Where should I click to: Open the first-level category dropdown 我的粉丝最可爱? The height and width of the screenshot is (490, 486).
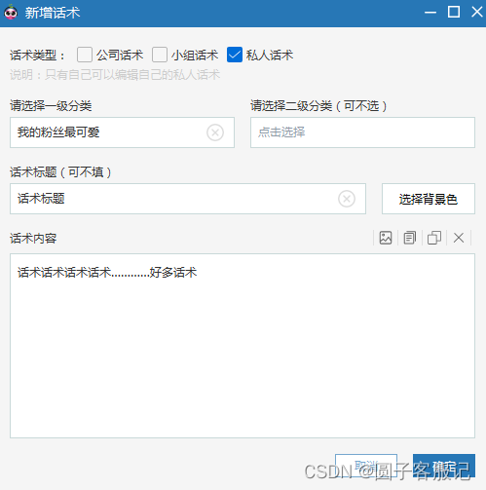point(122,132)
